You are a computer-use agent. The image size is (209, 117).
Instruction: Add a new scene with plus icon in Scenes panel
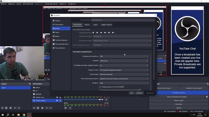(2, 108)
